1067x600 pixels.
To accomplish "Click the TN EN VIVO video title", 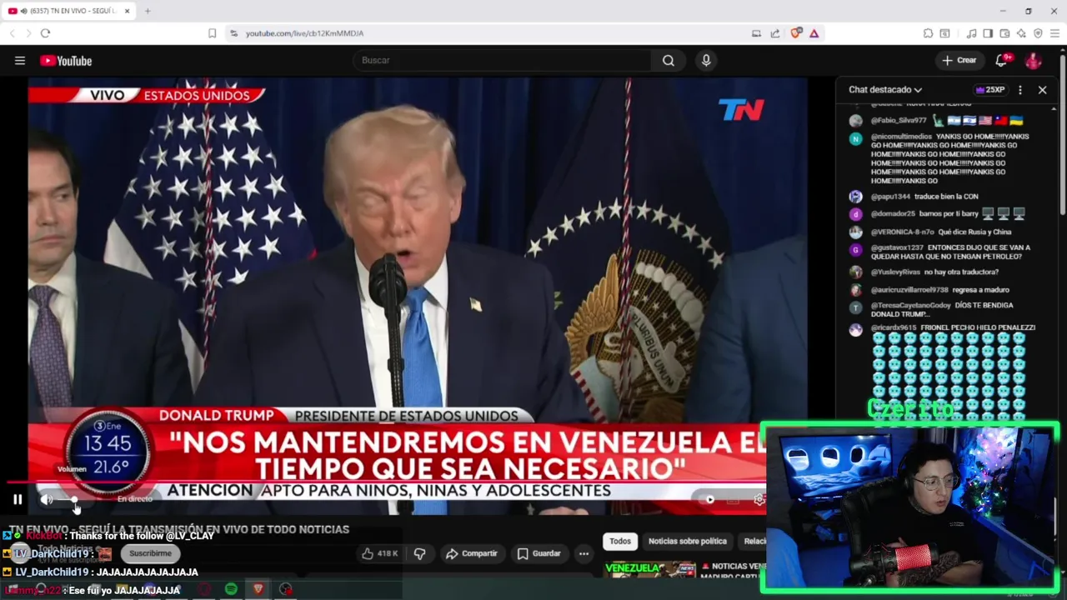I will [x=179, y=529].
